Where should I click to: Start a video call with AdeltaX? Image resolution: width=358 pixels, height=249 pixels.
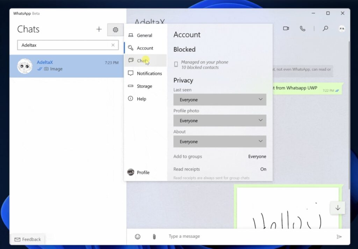point(286,29)
